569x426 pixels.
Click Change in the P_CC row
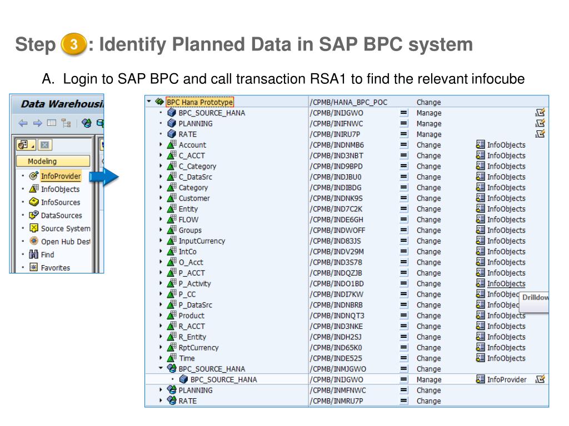click(x=428, y=294)
